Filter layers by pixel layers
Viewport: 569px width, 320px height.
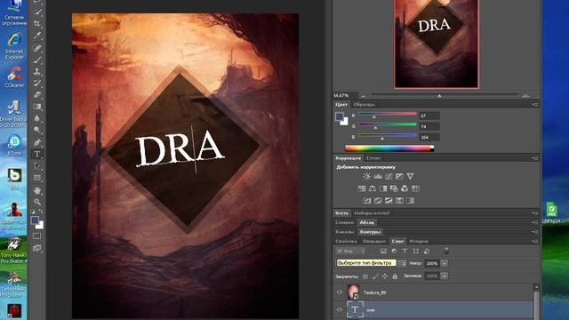pyautogui.click(x=383, y=251)
